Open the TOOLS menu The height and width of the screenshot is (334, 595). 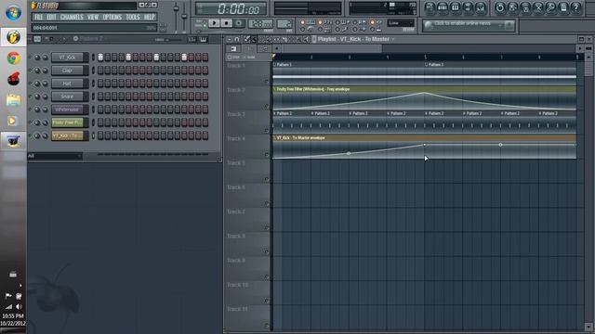[x=133, y=17]
